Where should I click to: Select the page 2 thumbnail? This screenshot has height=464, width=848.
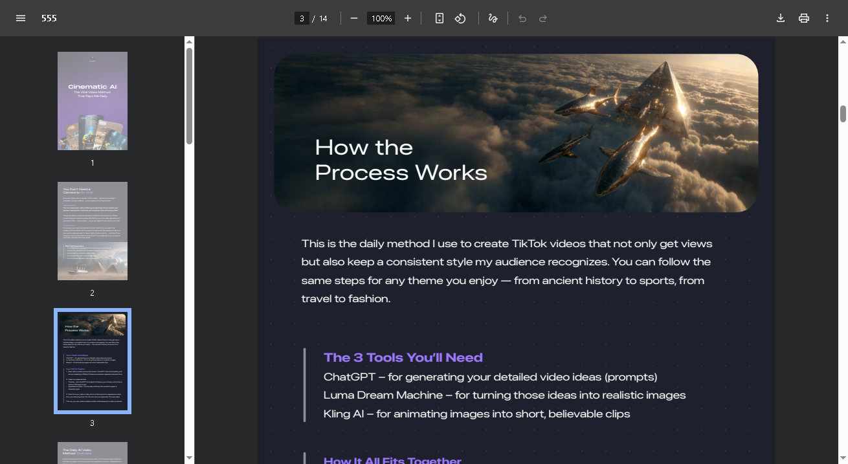tap(93, 231)
